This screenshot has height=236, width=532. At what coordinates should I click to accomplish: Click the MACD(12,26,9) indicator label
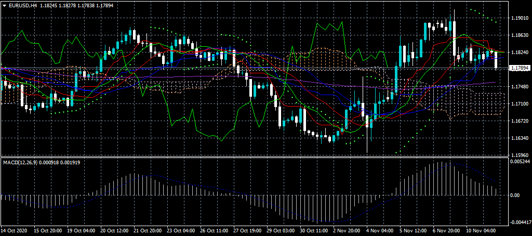[19, 163]
